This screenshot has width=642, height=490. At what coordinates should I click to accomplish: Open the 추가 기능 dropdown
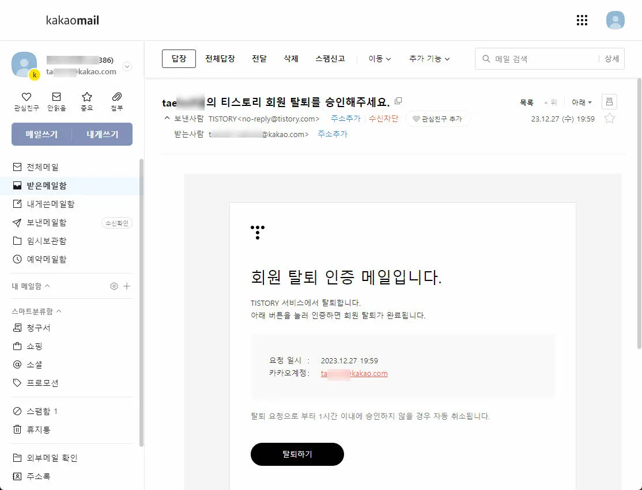tap(429, 59)
